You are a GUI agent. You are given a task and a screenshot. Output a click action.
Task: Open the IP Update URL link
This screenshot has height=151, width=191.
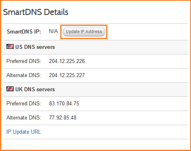pyautogui.click(x=24, y=132)
